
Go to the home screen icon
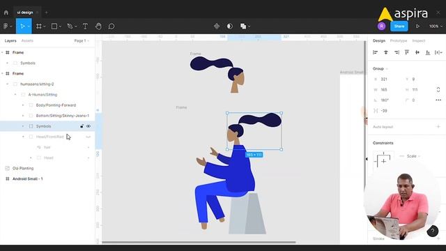[6, 13]
